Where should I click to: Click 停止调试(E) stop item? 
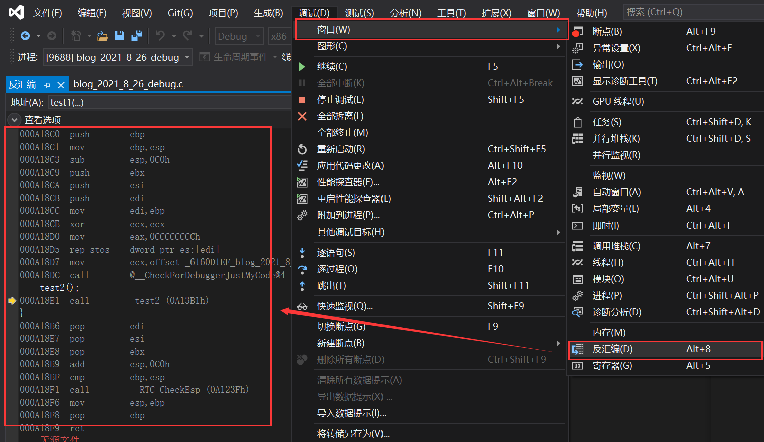(429, 99)
